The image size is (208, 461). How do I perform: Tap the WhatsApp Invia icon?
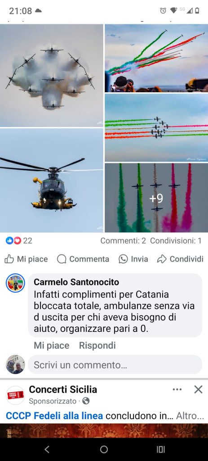click(123, 259)
